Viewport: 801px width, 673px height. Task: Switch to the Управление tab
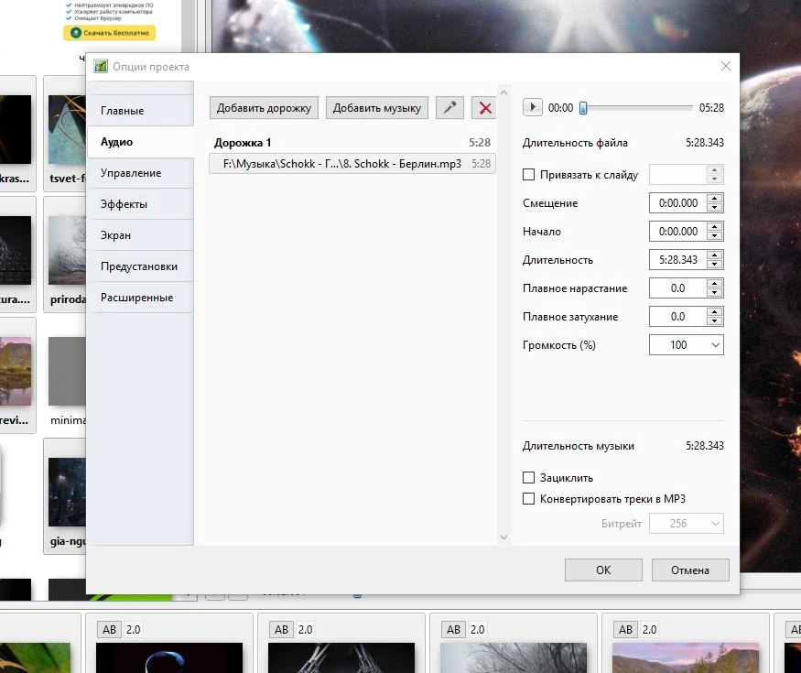click(140, 173)
